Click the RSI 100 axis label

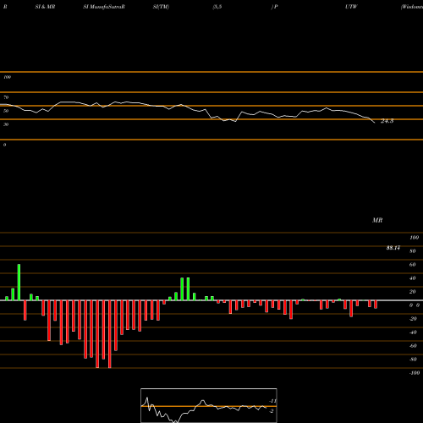pos(7,77)
